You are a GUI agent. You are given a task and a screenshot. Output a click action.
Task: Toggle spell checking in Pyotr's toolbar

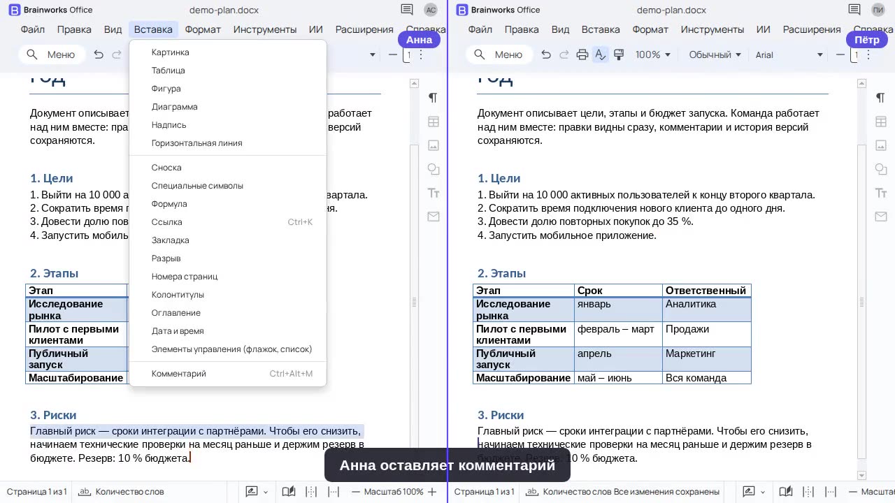(601, 54)
